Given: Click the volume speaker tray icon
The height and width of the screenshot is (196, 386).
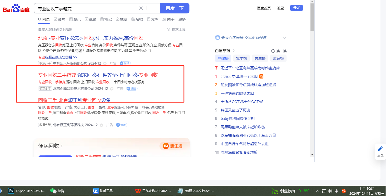Looking at the screenshot, I should point(330,191).
